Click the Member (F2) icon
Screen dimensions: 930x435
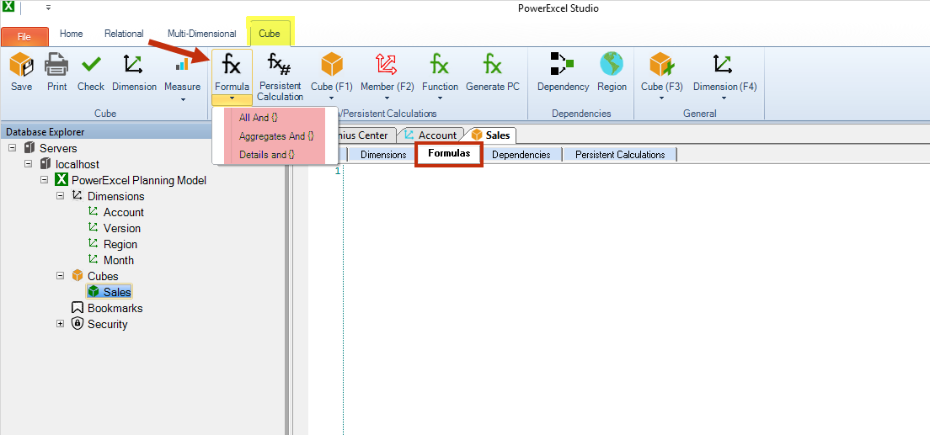pyautogui.click(x=387, y=64)
